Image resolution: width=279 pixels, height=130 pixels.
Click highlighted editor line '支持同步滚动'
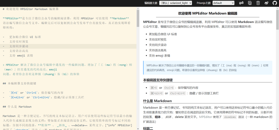68,46
